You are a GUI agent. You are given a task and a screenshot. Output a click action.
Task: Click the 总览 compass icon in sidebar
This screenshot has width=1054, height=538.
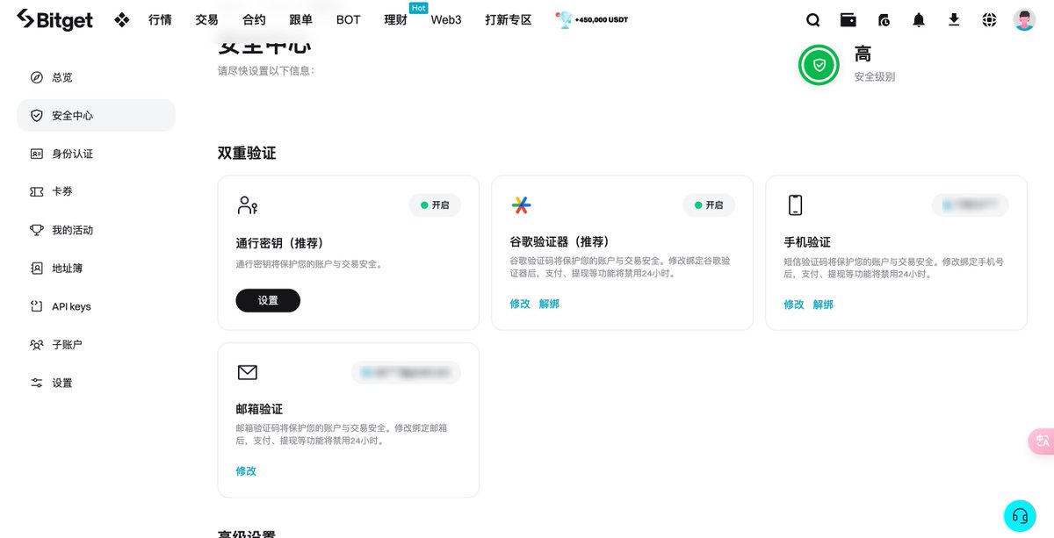pyautogui.click(x=36, y=77)
